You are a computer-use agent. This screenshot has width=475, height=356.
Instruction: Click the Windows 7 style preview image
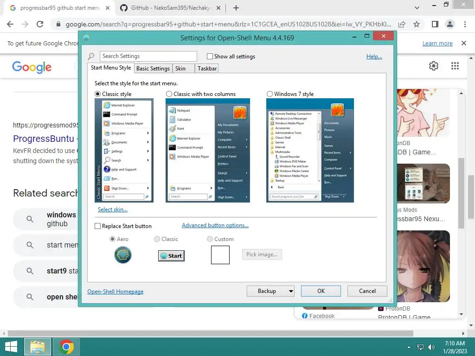click(x=310, y=150)
